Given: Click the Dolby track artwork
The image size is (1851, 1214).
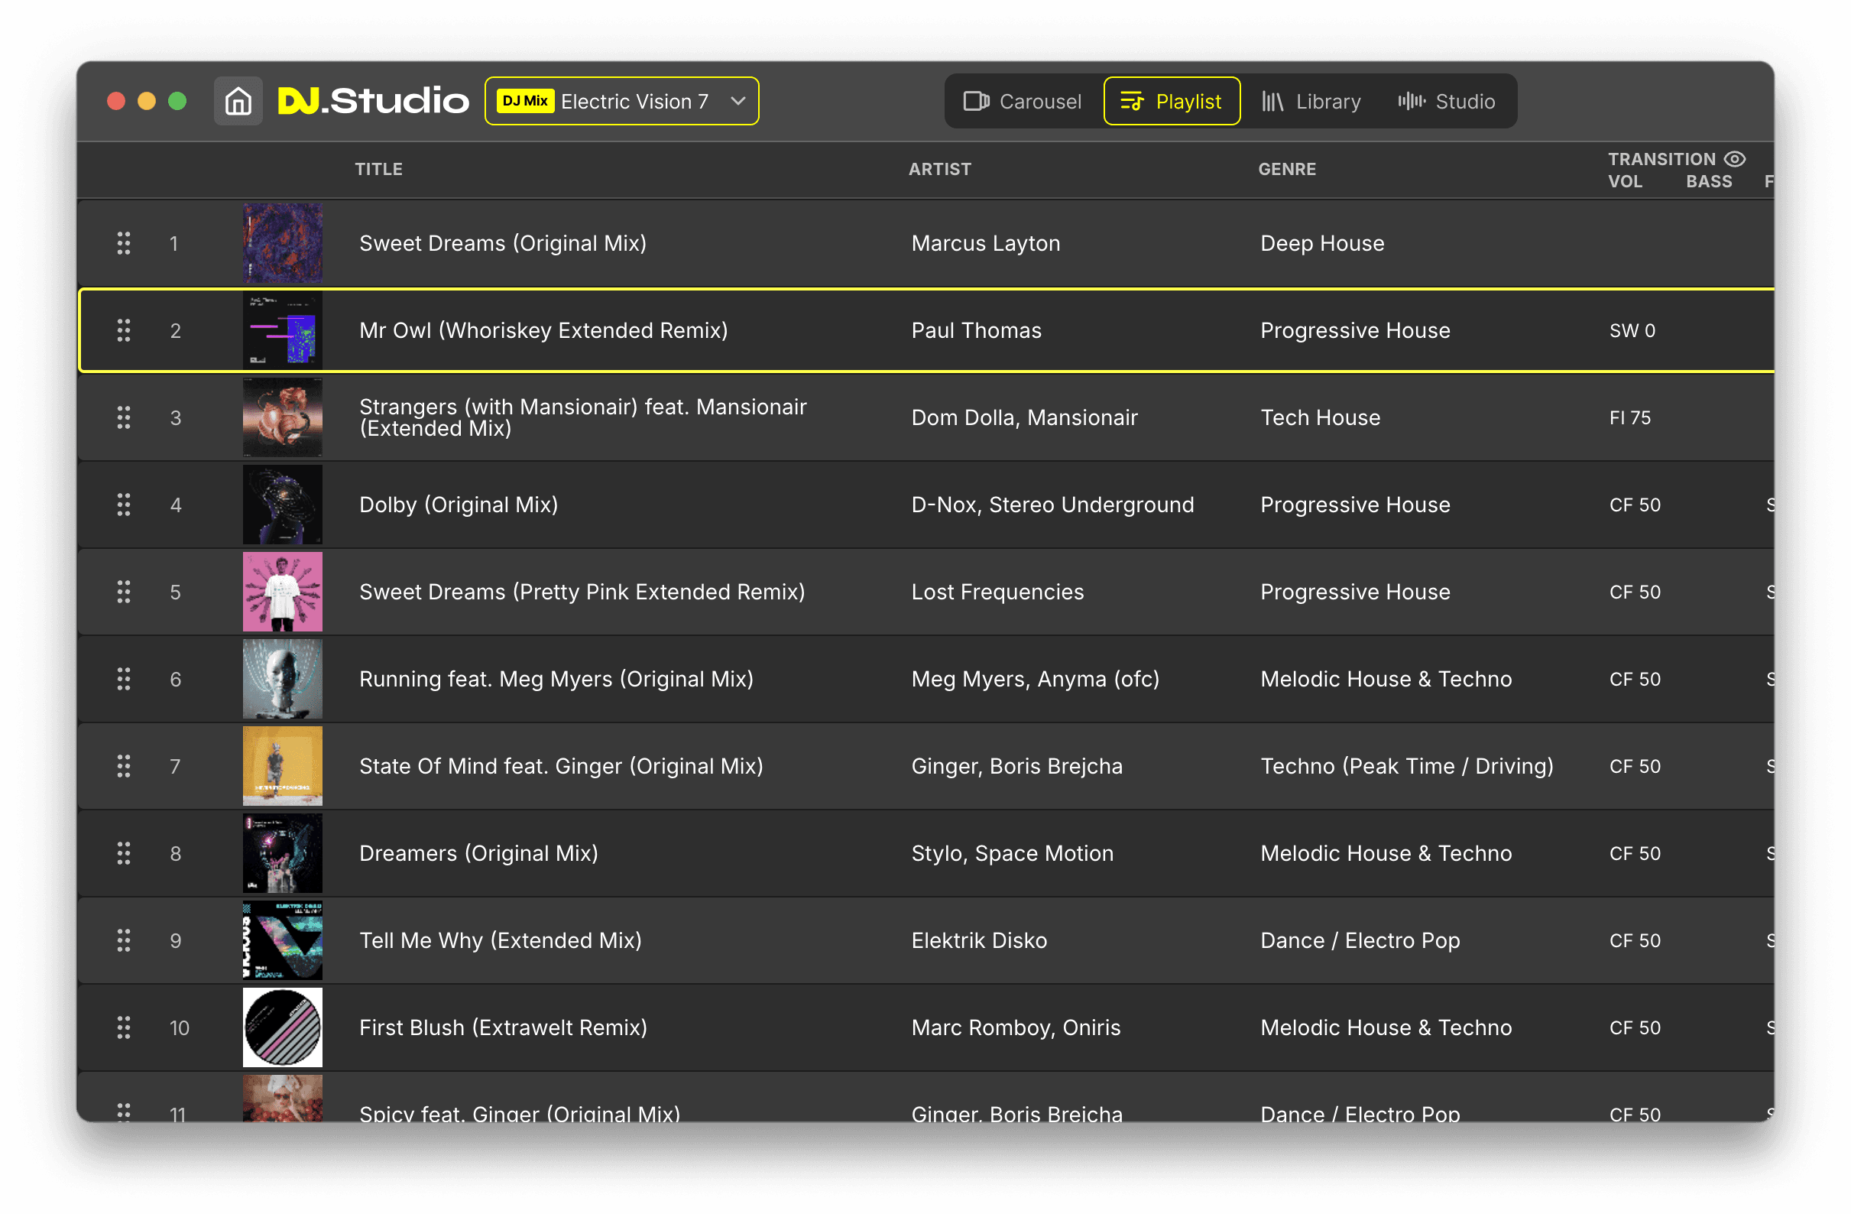Looking at the screenshot, I should [x=282, y=505].
